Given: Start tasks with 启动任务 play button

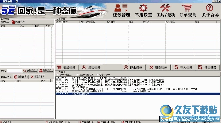Looking at the screenshot, I should (x=92, y=67).
